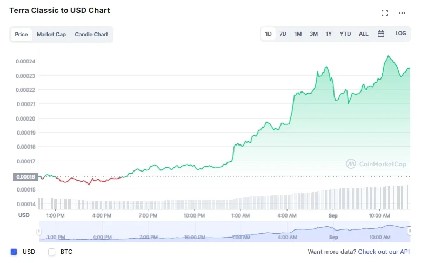The width and height of the screenshot is (421, 263).
Task: Select the 1Y time range
Action: tap(329, 33)
